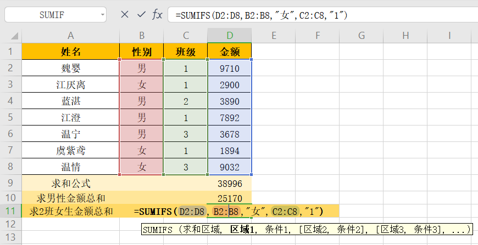This screenshot has height=245, width=478.
Task: Select row 2 header
Action: pyautogui.click(x=10, y=68)
